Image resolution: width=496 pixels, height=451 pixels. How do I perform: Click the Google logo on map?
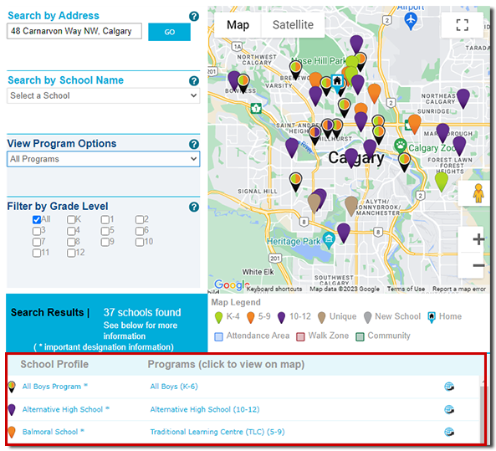231,284
